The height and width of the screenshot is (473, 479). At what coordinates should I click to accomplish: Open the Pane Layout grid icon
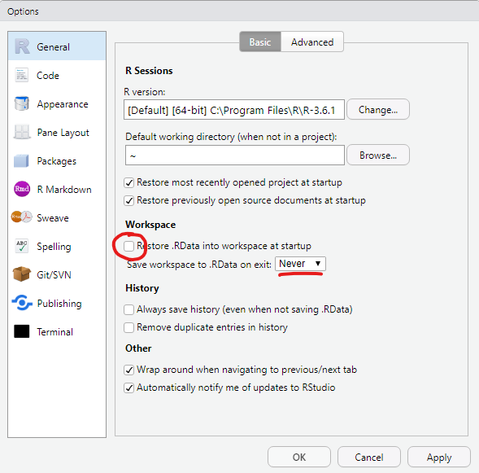click(x=22, y=132)
